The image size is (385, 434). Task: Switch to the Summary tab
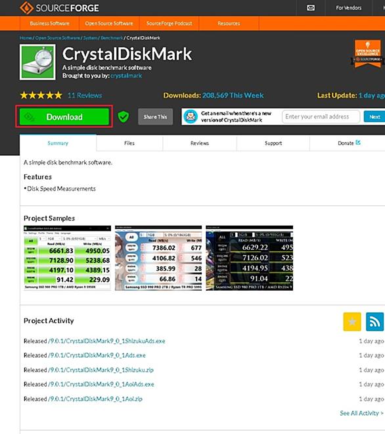coord(58,143)
